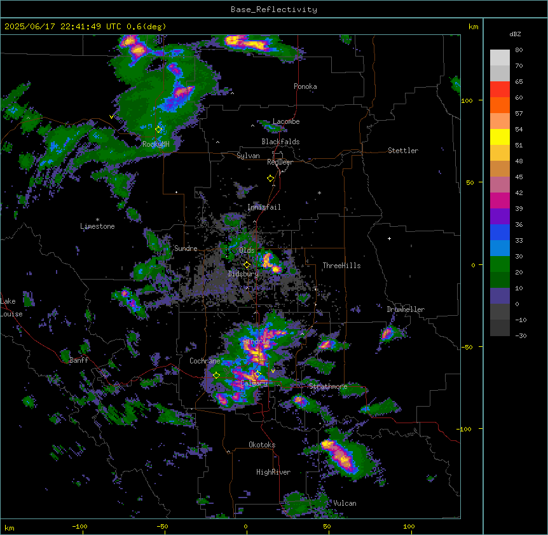The image size is (548, 535).
Task: Pick the purple 36-39 dBZ legend swatch
Action: [500, 216]
